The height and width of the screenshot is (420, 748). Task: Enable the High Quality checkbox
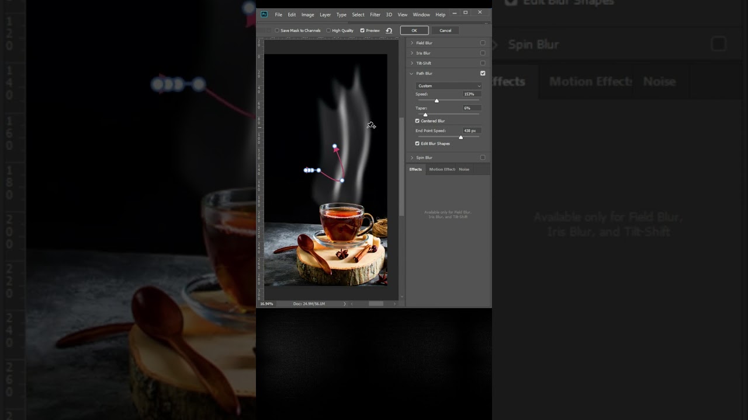[328, 30]
